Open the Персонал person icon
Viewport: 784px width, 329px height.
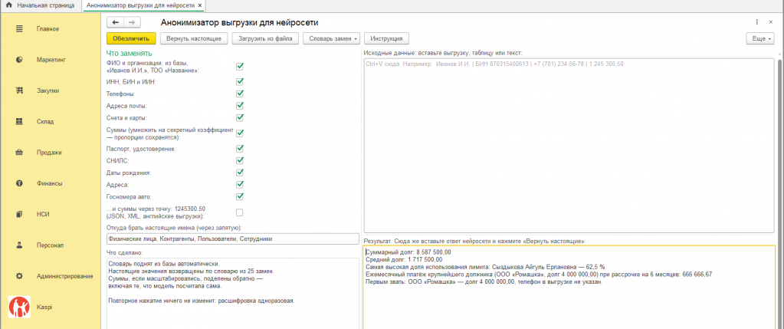(x=19, y=245)
